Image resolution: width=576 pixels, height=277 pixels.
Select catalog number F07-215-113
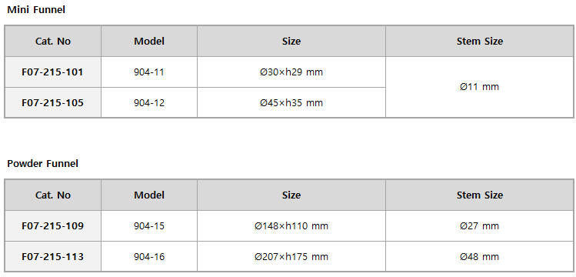pos(53,256)
